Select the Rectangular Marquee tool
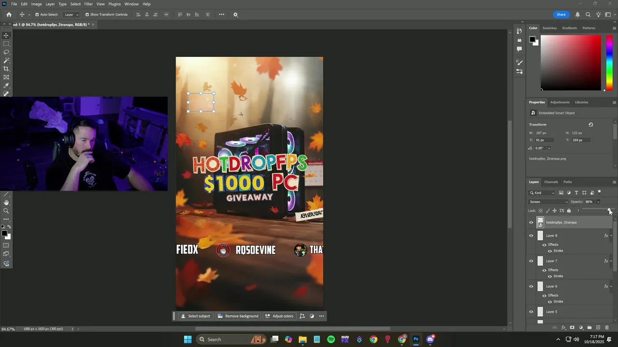 [x=6, y=44]
